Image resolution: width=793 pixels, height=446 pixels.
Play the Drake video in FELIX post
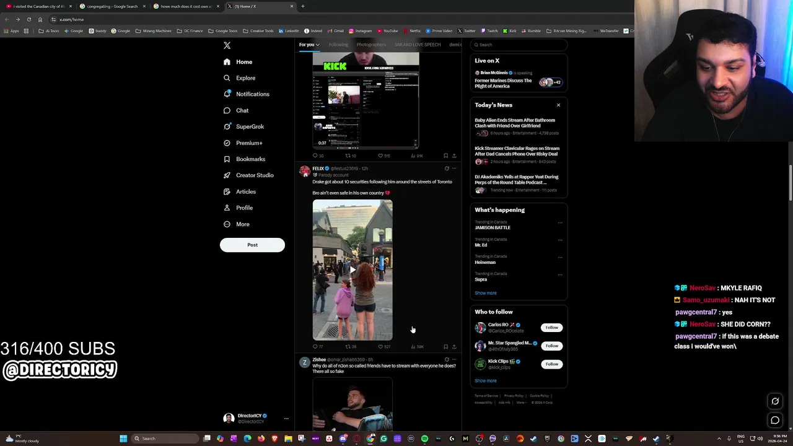pyautogui.click(x=353, y=269)
